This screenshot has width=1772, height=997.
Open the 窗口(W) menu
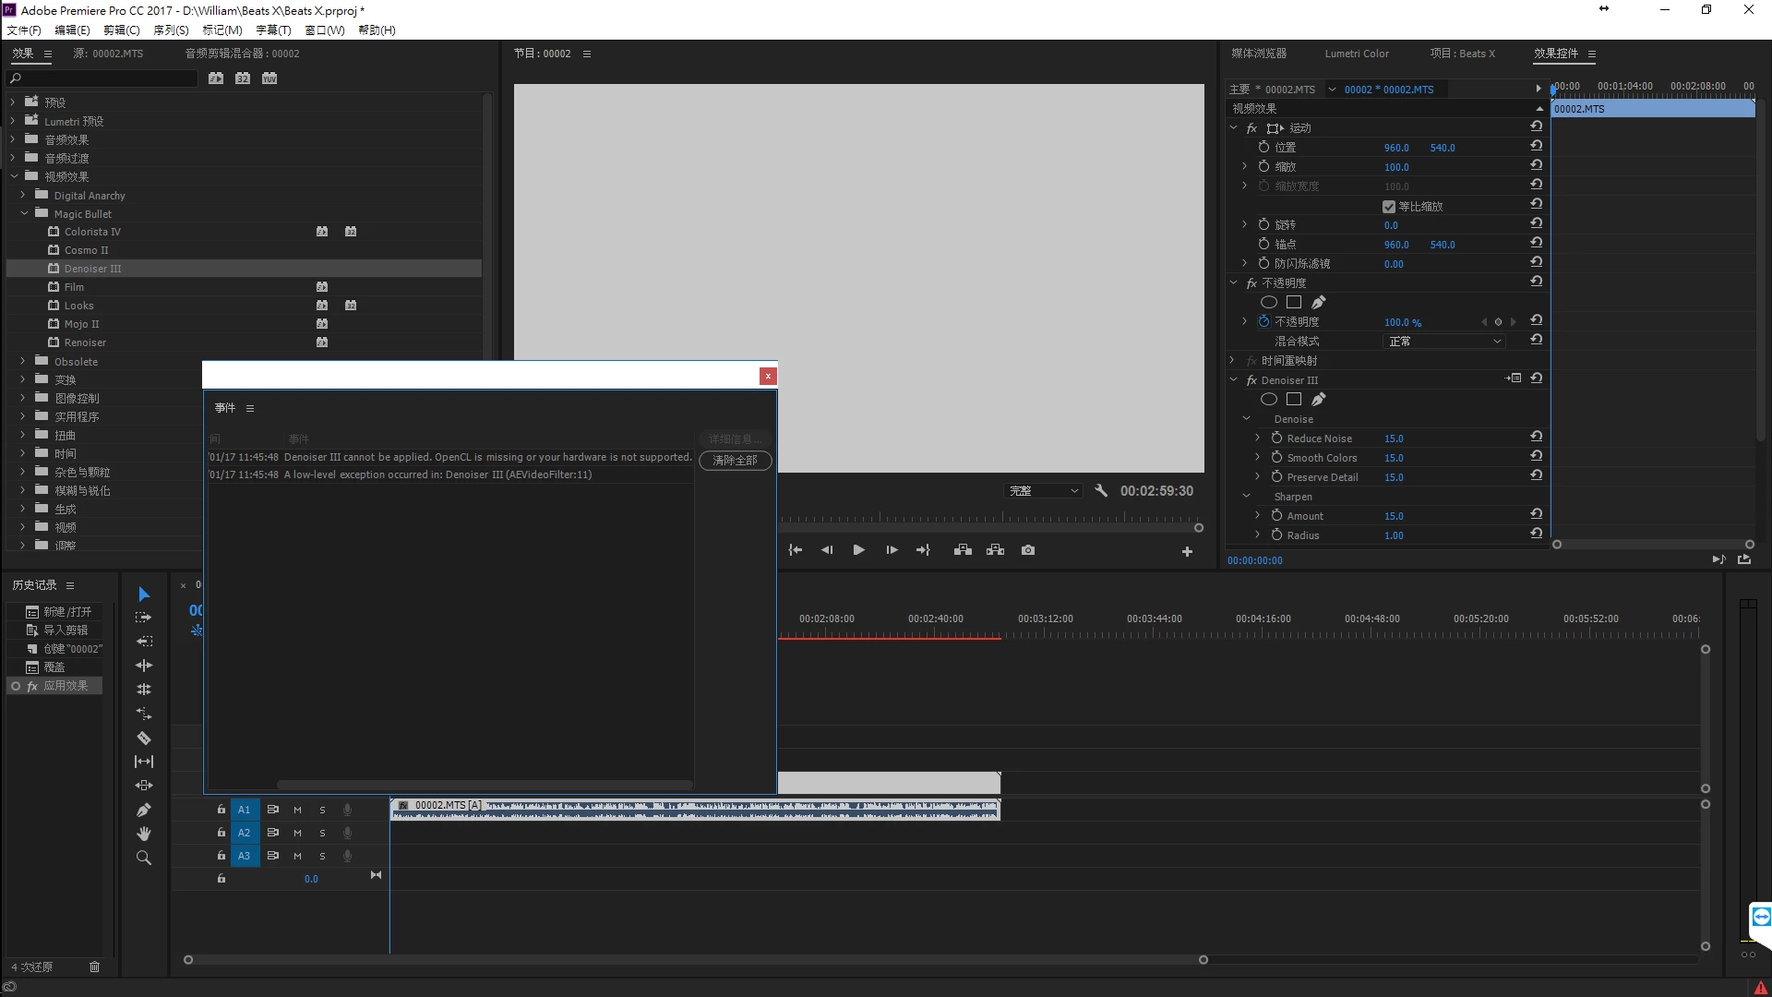[325, 30]
